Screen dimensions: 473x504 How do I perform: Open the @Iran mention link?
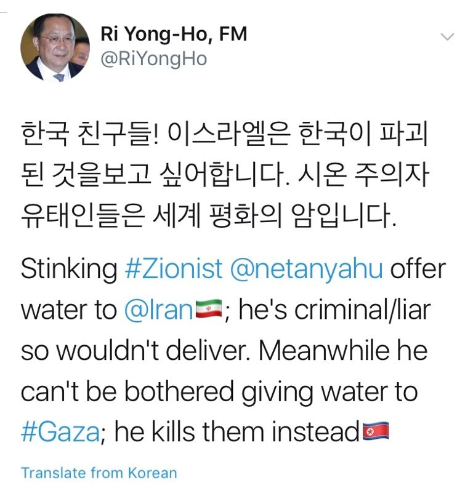158,310
